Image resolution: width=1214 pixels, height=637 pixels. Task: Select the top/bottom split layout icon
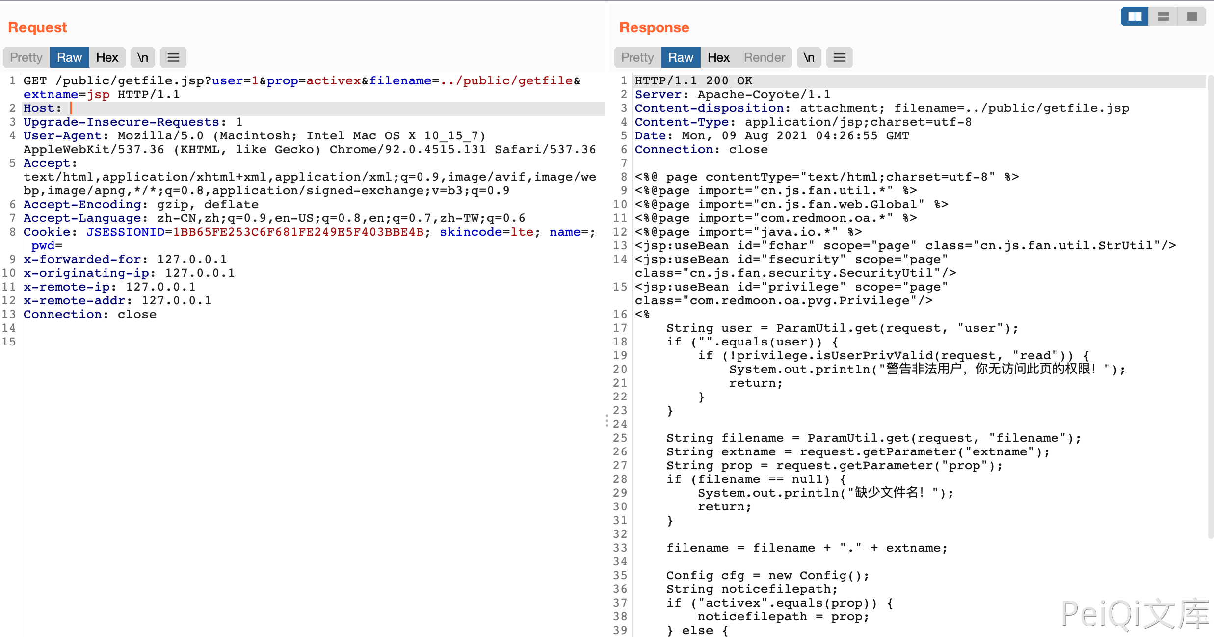click(x=1163, y=17)
